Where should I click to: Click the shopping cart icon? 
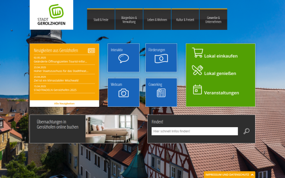(198, 53)
